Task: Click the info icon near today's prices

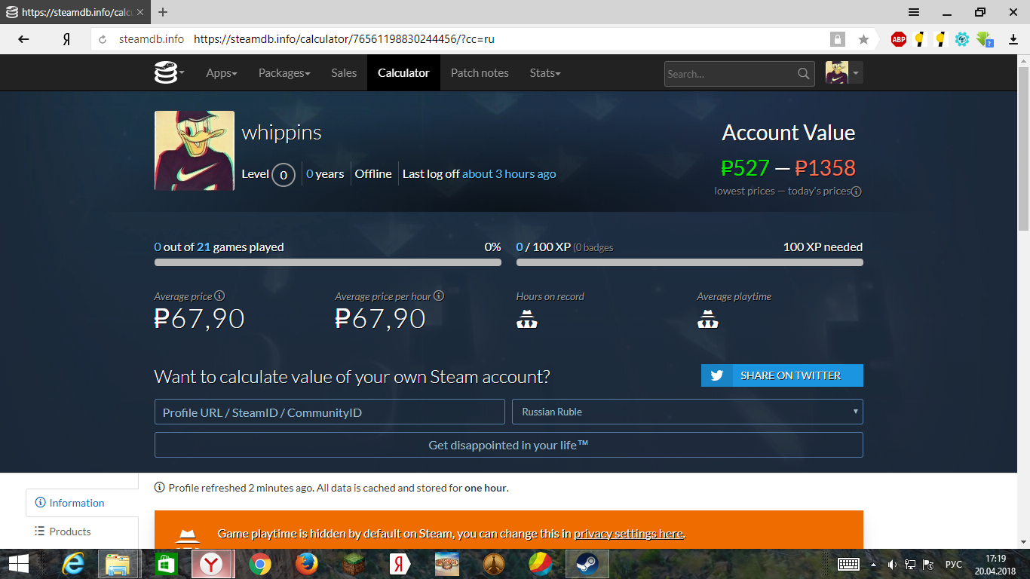Action: point(857,191)
